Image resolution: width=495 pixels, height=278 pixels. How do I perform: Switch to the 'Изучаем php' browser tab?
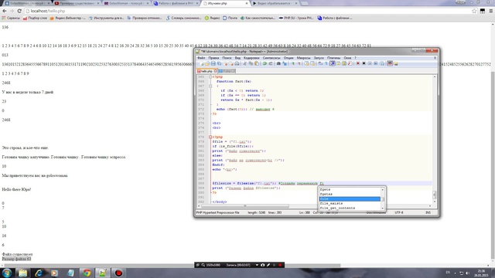225,3
